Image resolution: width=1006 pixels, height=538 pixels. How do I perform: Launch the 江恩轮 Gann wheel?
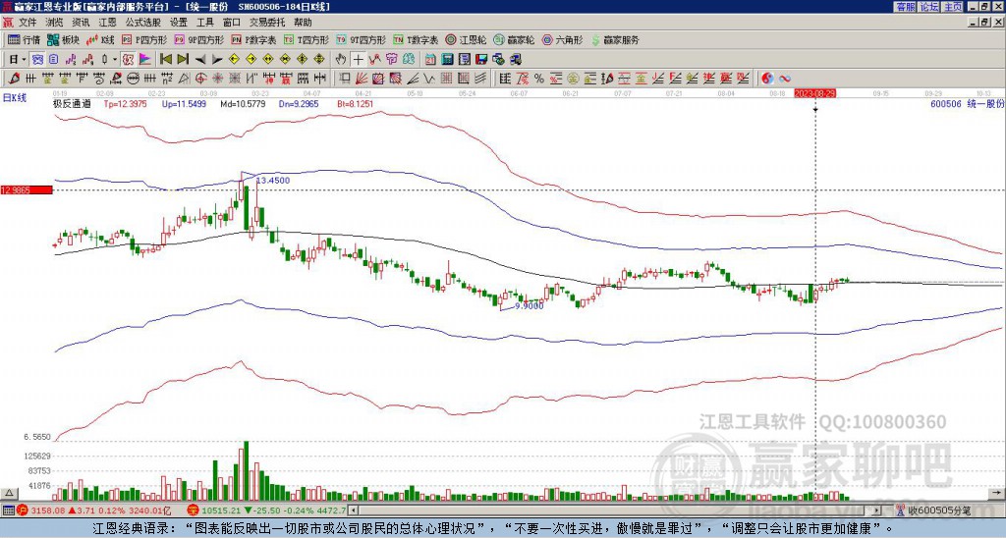pyautogui.click(x=467, y=39)
